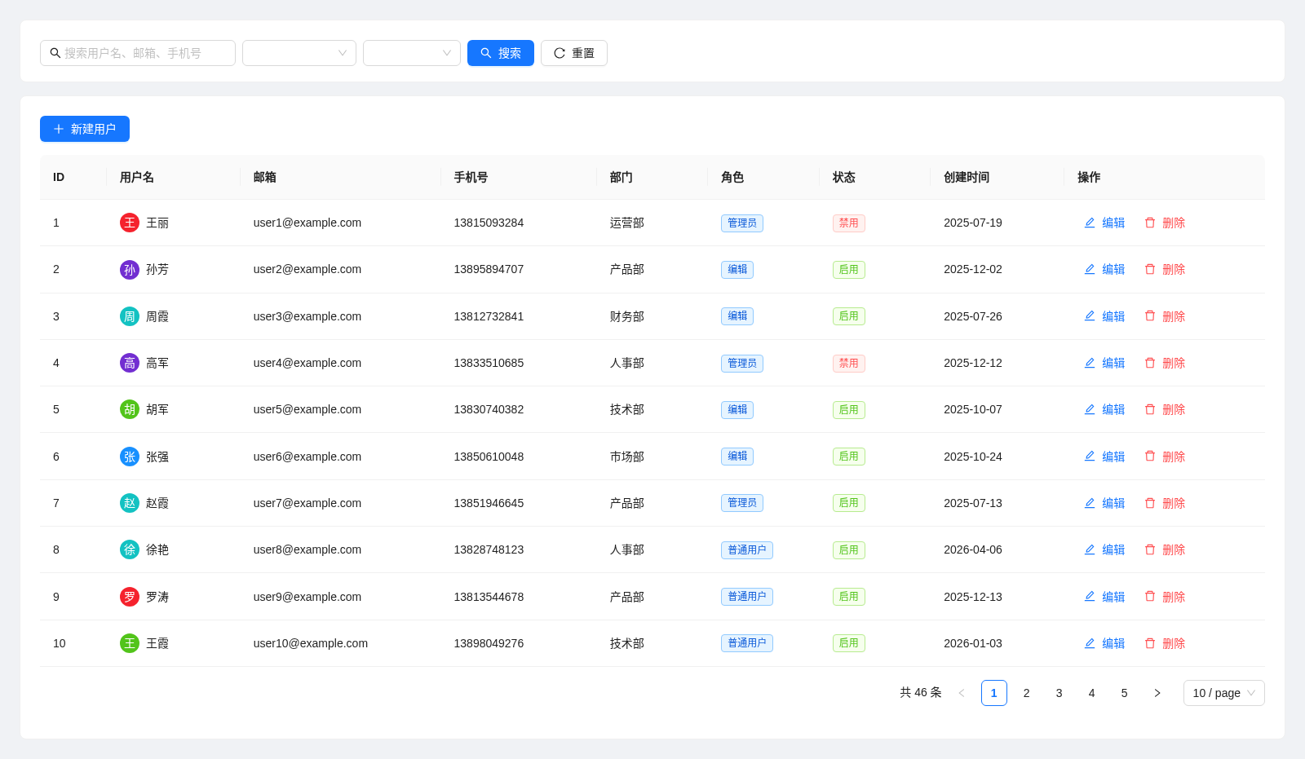Click the date 2026-04-06
Screen dimensions: 1305x759
(x=973, y=549)
